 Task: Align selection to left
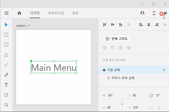pos(141,24)
